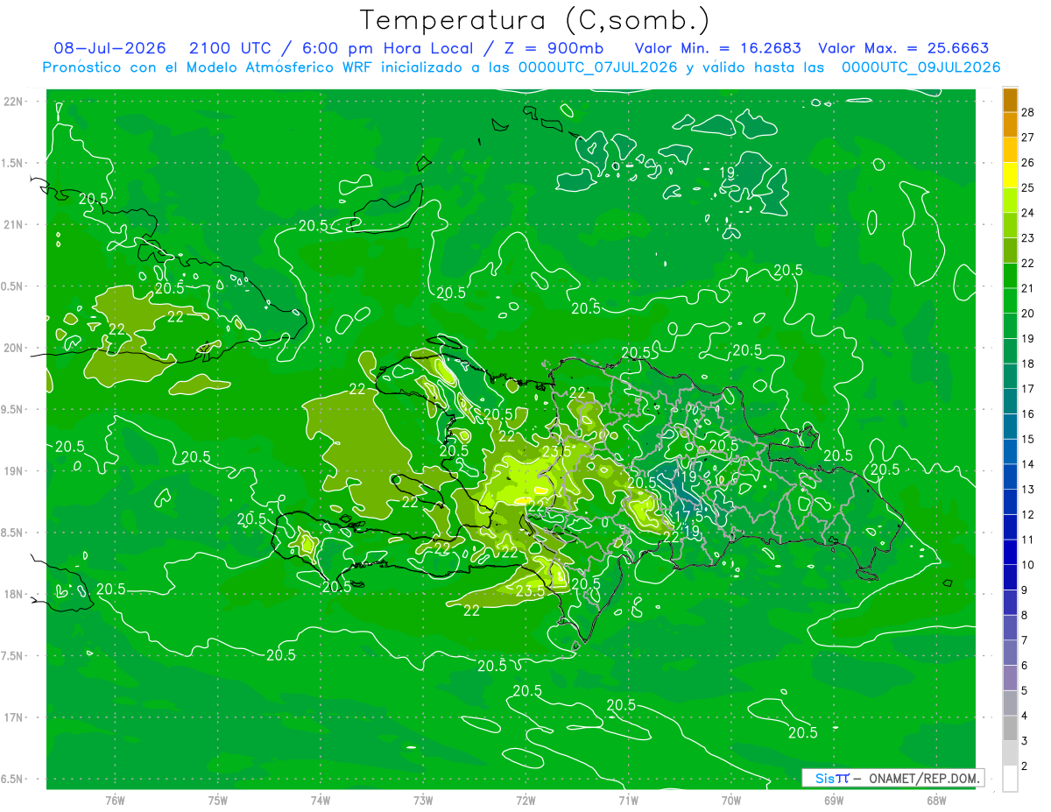The image size is (1051, 812).
Task: Click the '28' value on color scale
Action: (x=1028, y=112)
